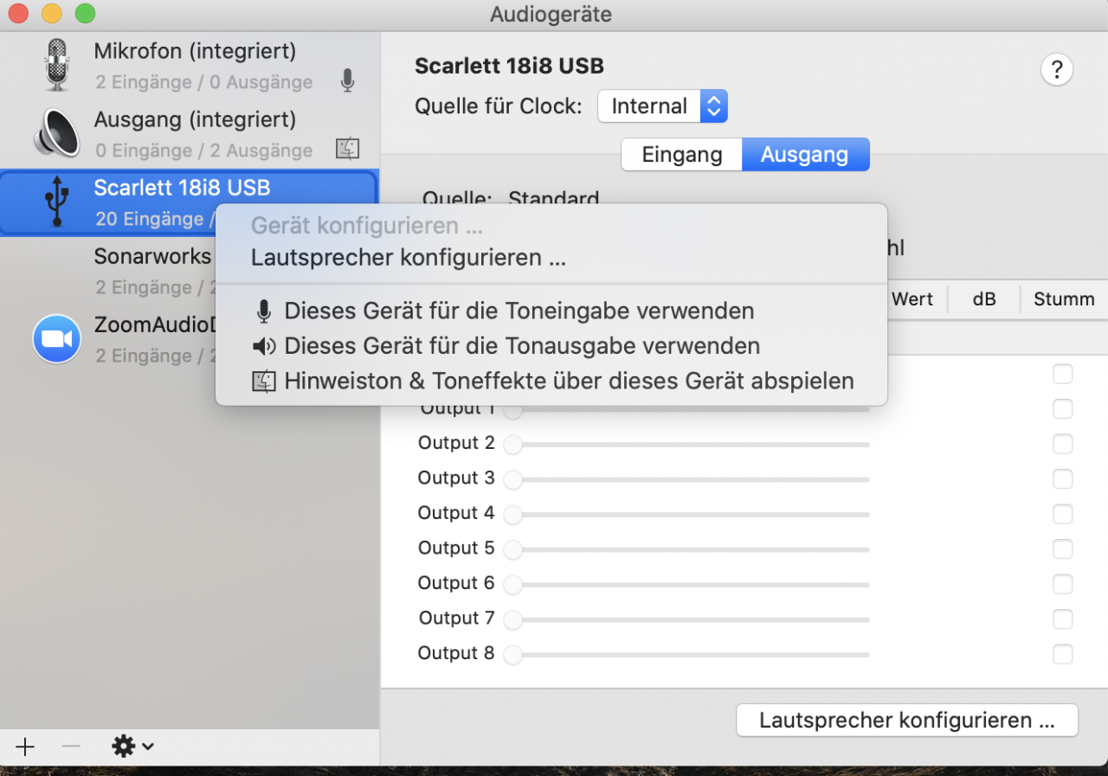Viewport: 1108px width, 776px height.
Task: Click the speaker icon in context menu
Action: tap(264, 347)
